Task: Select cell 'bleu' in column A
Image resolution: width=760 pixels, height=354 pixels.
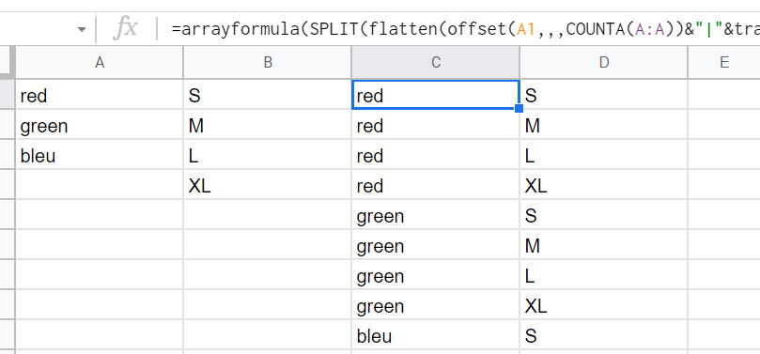Action: click(100, 155)
